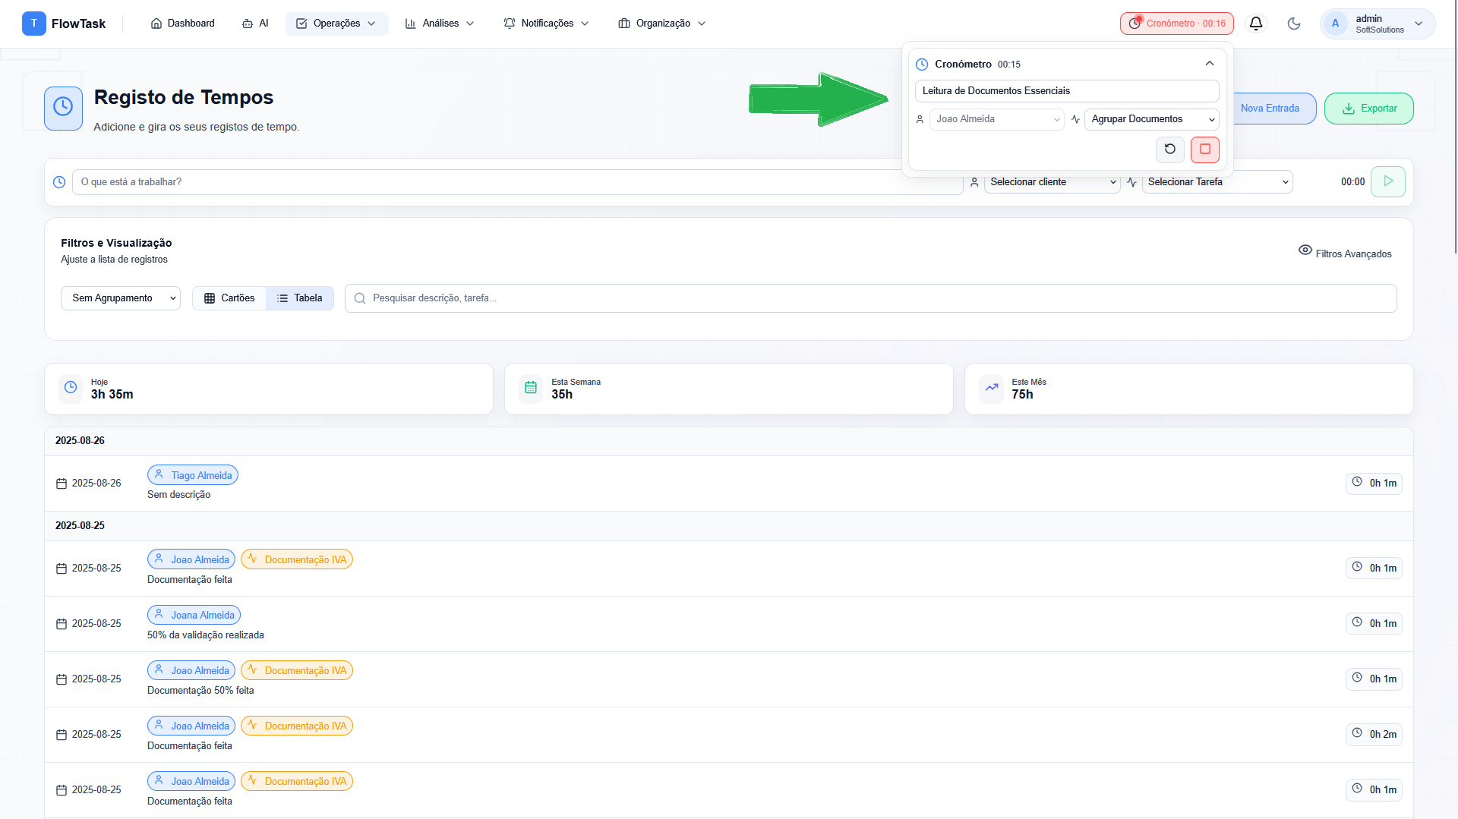Switch to Tabela view

coord(300,298)
